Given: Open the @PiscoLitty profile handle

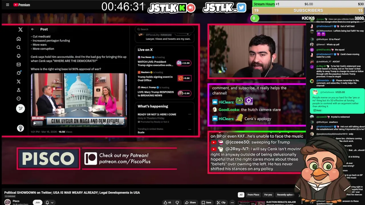Looking at the screenshot, I should tap(153, 35).
